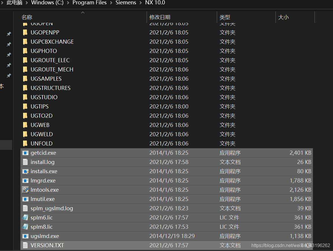
Task: Select the install.log text document icon
Action: pos(25,162)
